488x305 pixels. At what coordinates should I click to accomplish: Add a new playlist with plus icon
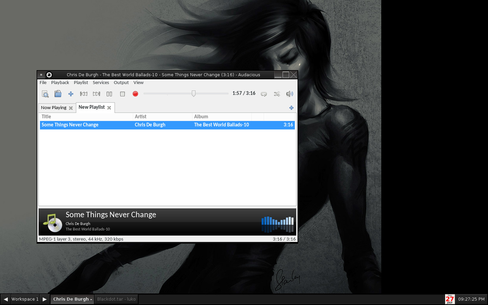pyautogui.click(x=291, y=108)
